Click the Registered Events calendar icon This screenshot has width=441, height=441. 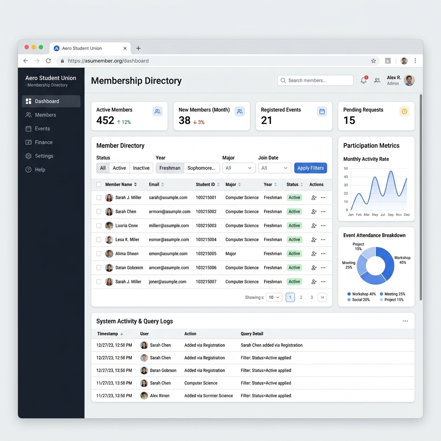322,112
